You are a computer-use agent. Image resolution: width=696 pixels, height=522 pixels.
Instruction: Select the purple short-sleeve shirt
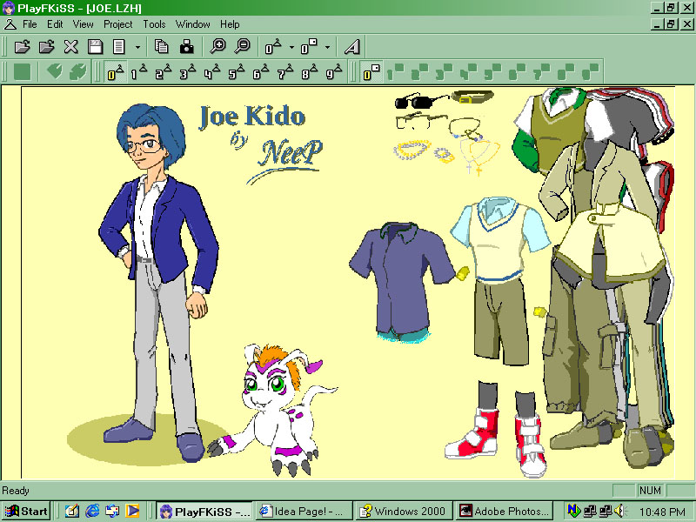pos(402,279)
